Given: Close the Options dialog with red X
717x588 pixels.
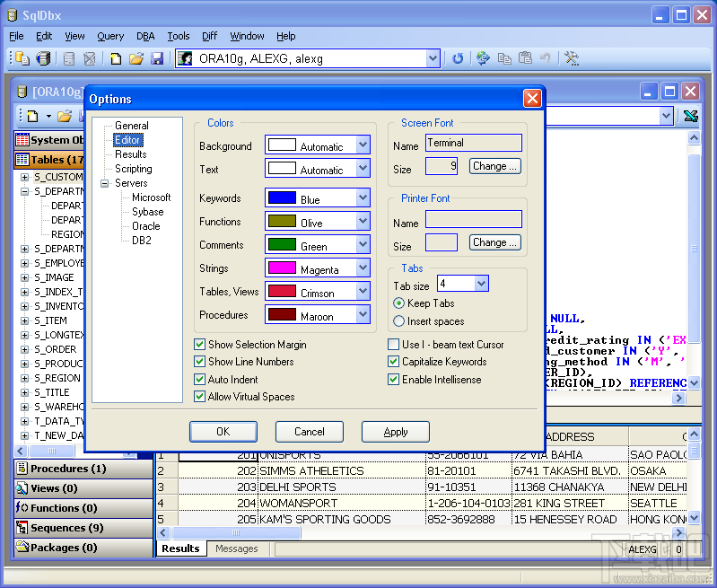Looking at the screenshot, I should [x=533, y=99].
